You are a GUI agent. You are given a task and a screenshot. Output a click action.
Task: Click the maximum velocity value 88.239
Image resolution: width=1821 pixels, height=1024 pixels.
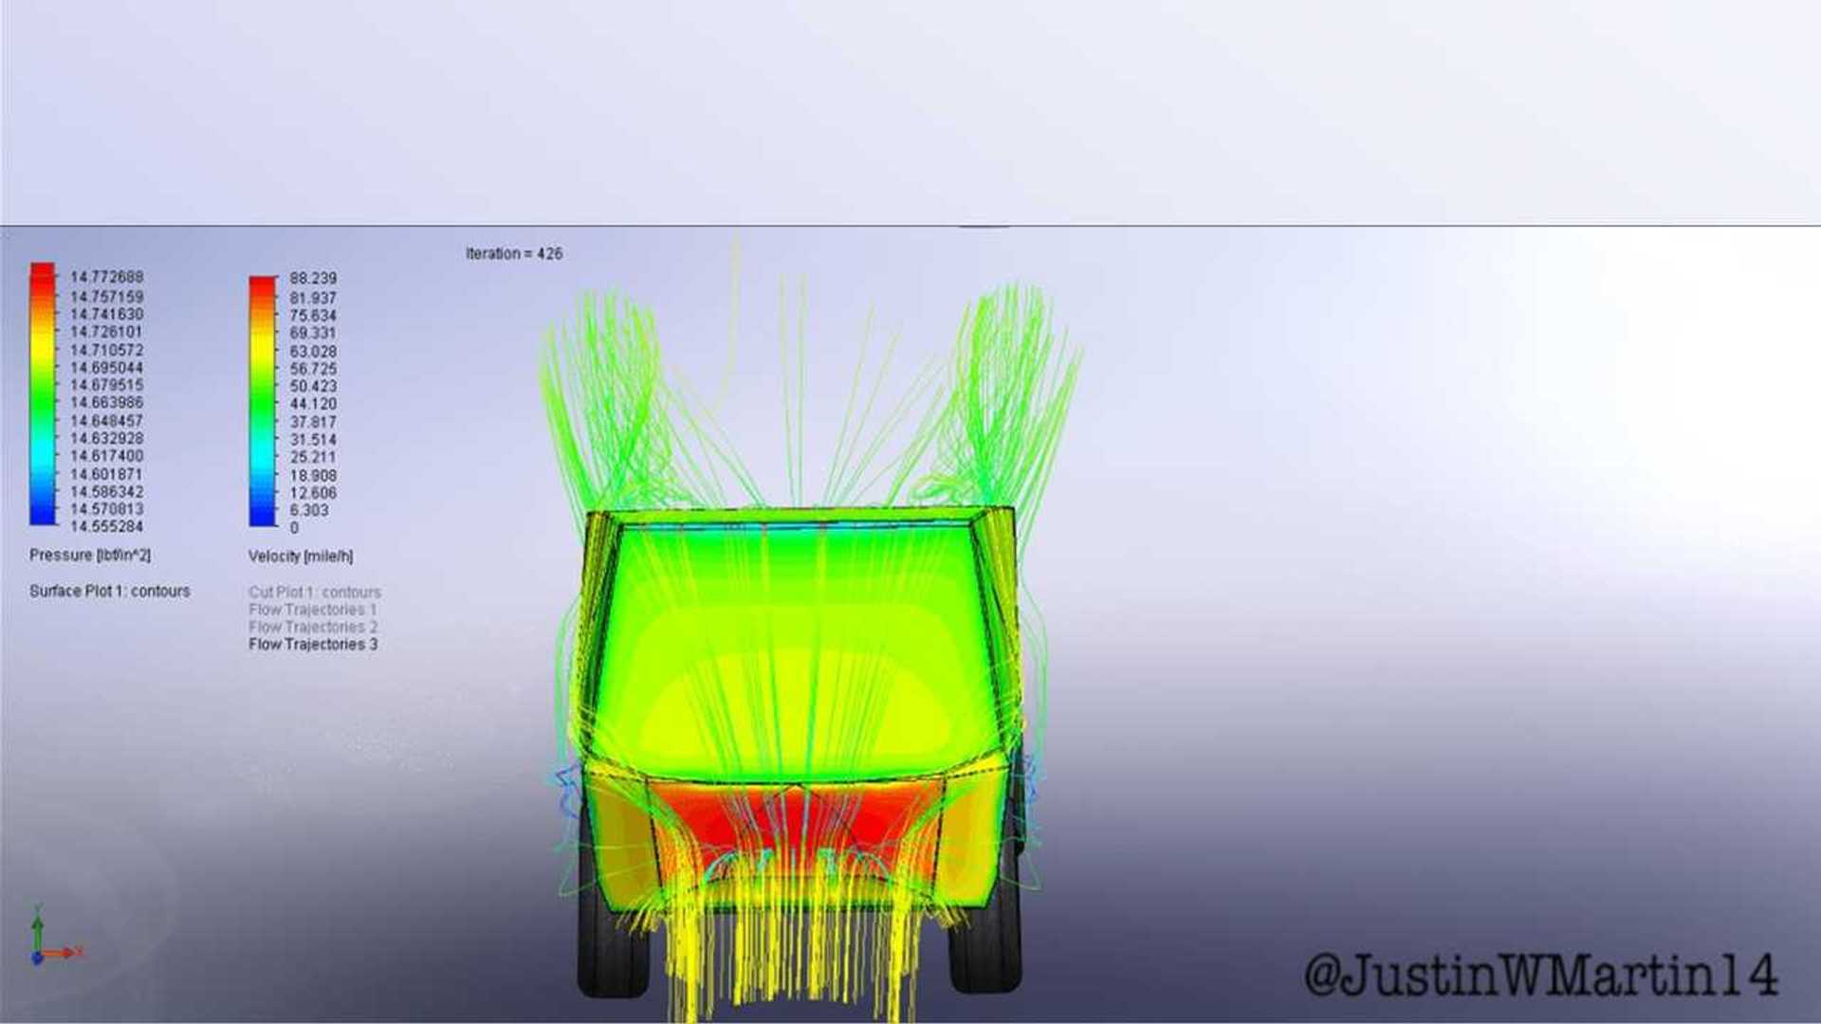point(313,278)
